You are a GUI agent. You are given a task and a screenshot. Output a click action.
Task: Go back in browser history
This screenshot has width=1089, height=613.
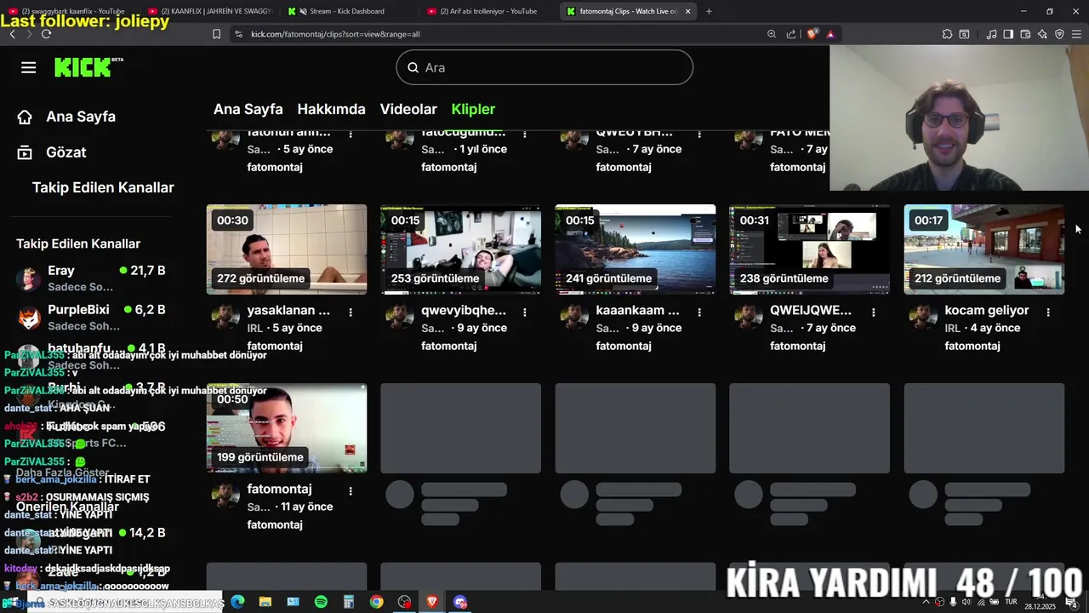tap(12, 34)
